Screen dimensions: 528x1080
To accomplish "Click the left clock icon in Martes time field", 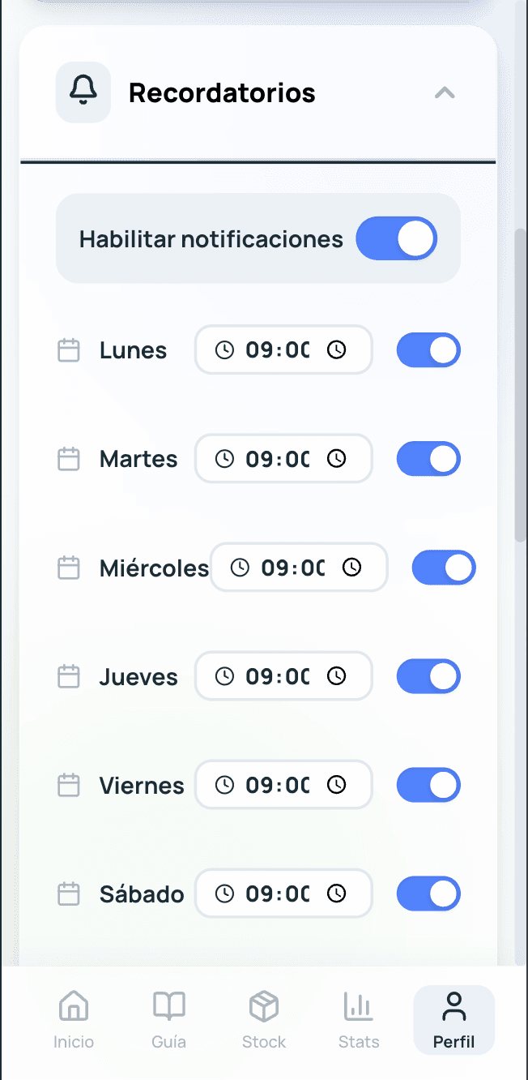I will point(226,458).
